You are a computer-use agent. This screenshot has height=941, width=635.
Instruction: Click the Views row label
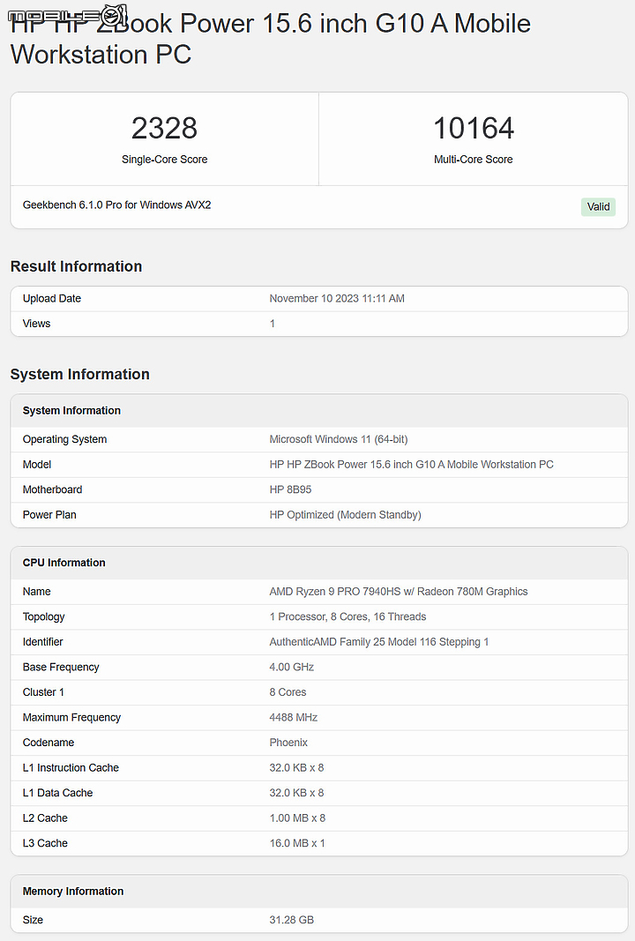pos(37,324)
